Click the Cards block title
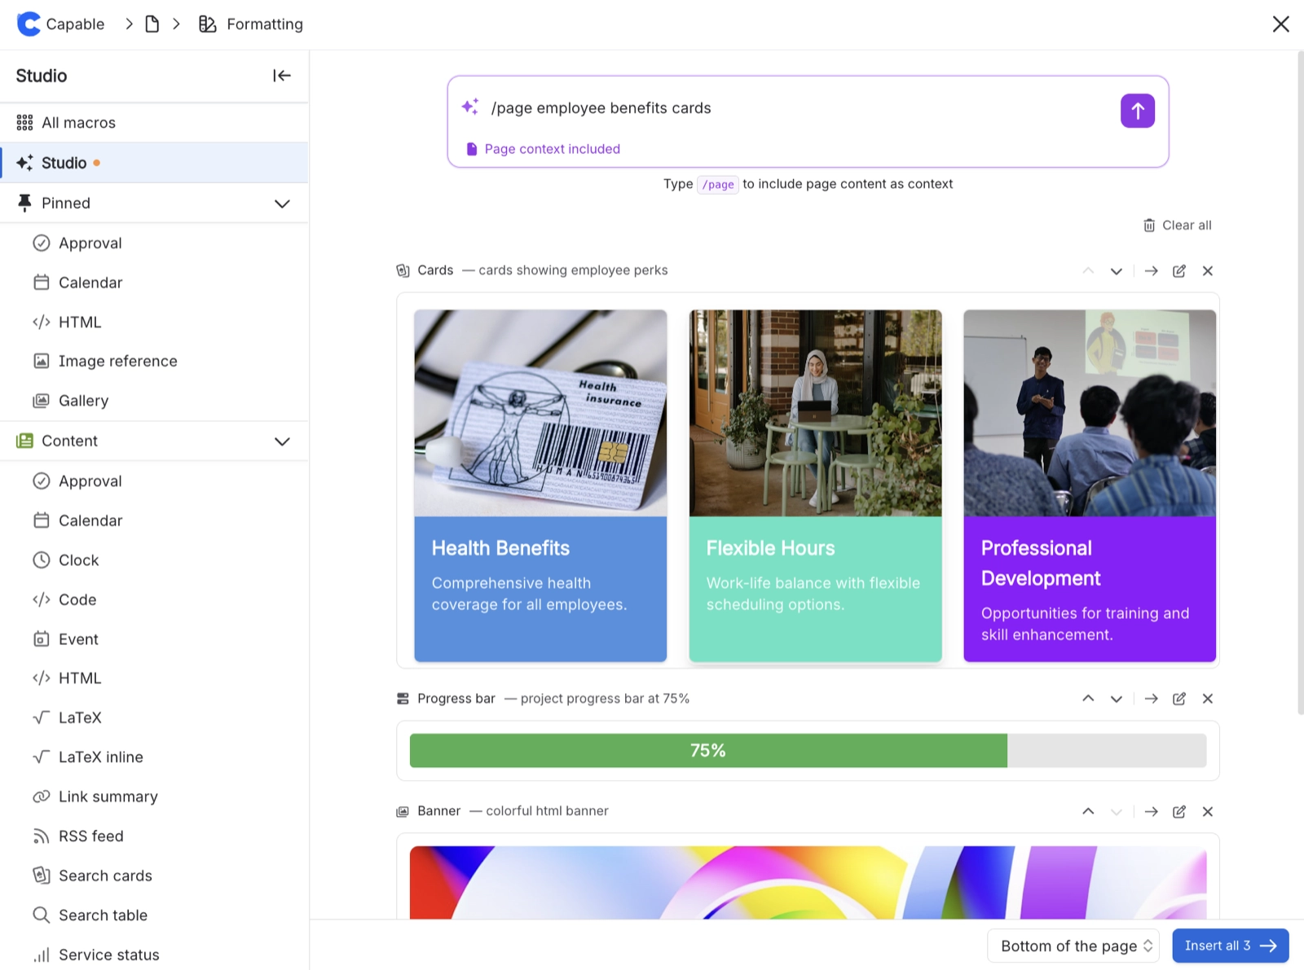 pyautogui.click(x=435, y=270)
